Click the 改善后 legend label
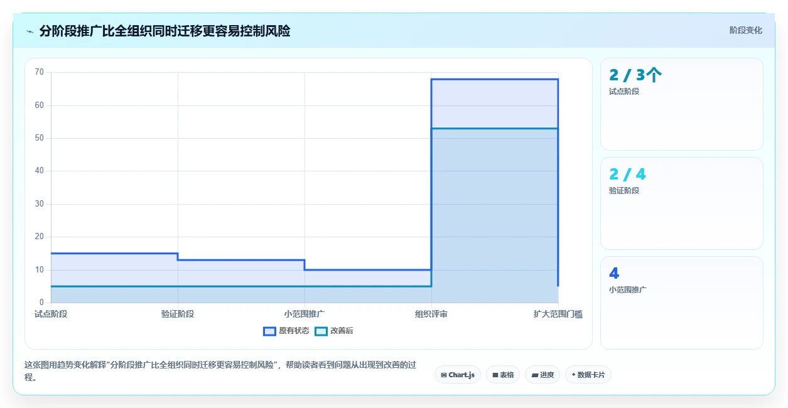This screenshot has width=788, height=408. [x=342, y=331]
